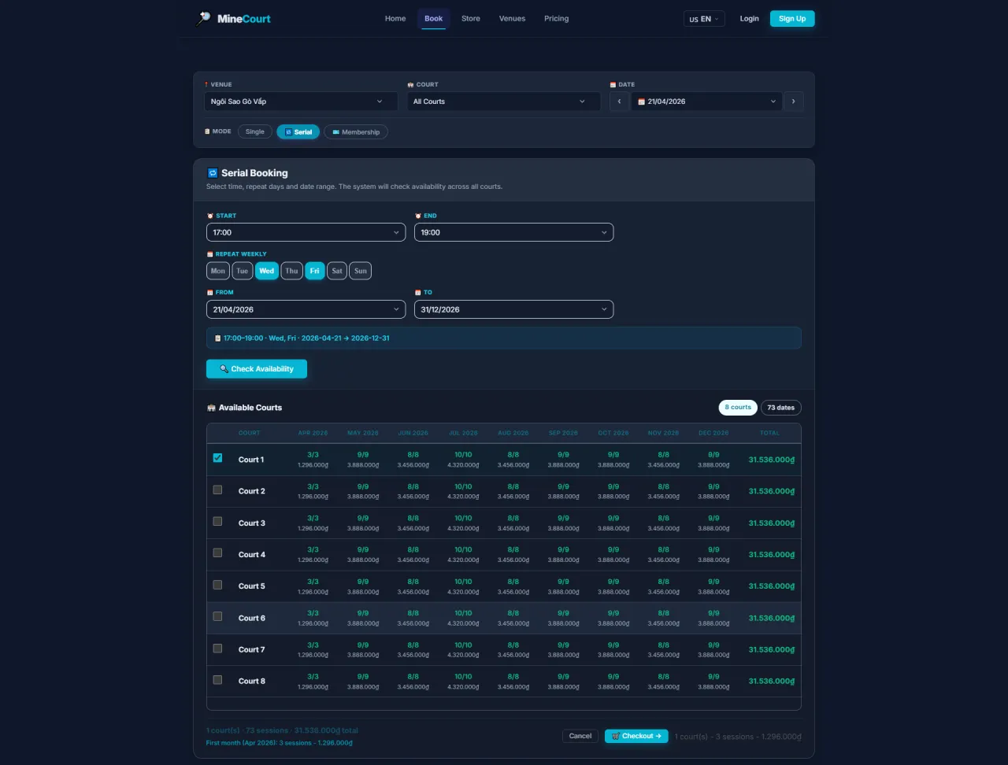
Task: Check the Court 6 checkbox
Action: point(218,616)
